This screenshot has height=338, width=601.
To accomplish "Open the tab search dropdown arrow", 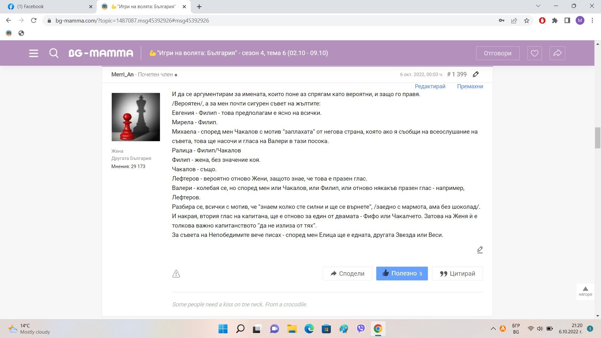I will point(538,6).
